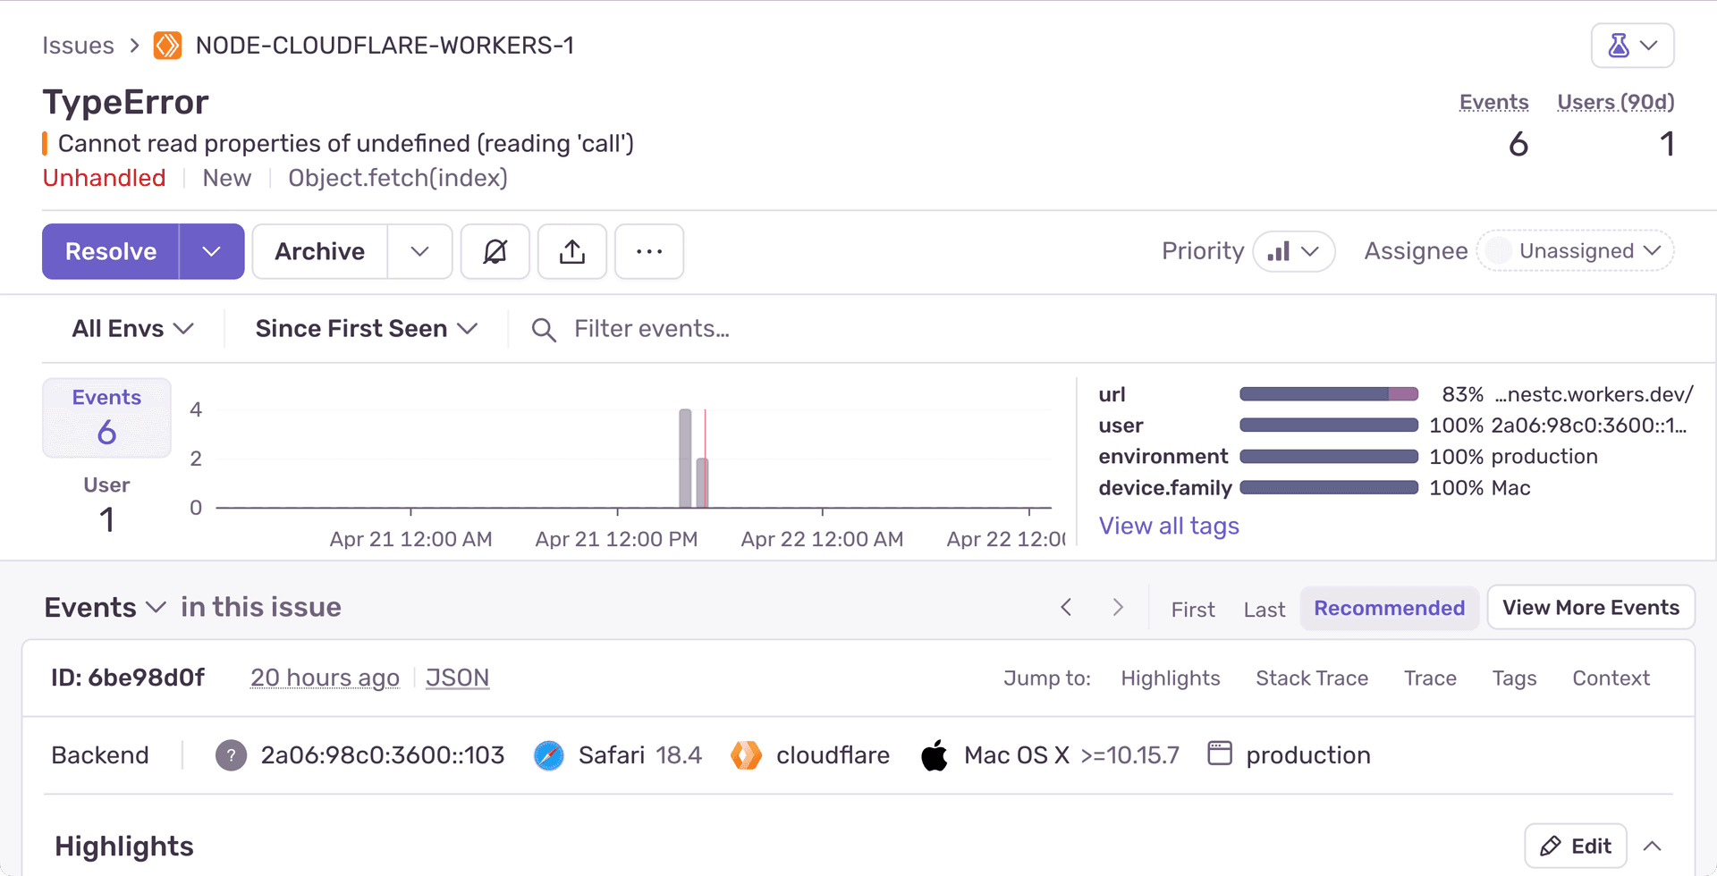Select the Recommended event tab
This screenshot has width=1717, height=876.
coord(1389,609)
